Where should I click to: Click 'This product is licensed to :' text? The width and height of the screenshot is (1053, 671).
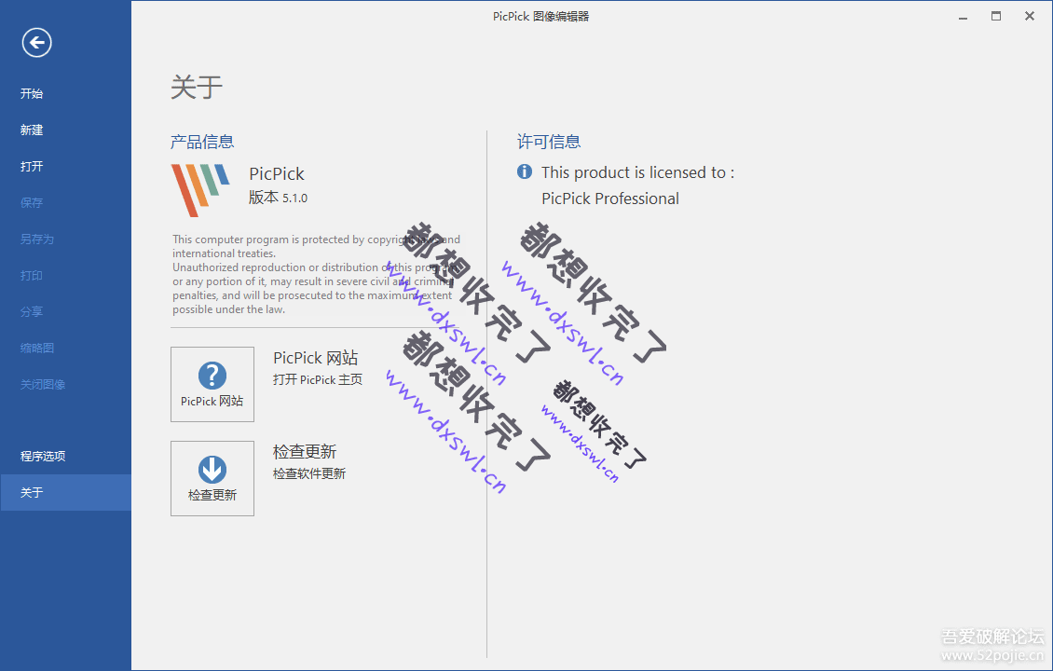pyautogui.click(x=638, y=172)
